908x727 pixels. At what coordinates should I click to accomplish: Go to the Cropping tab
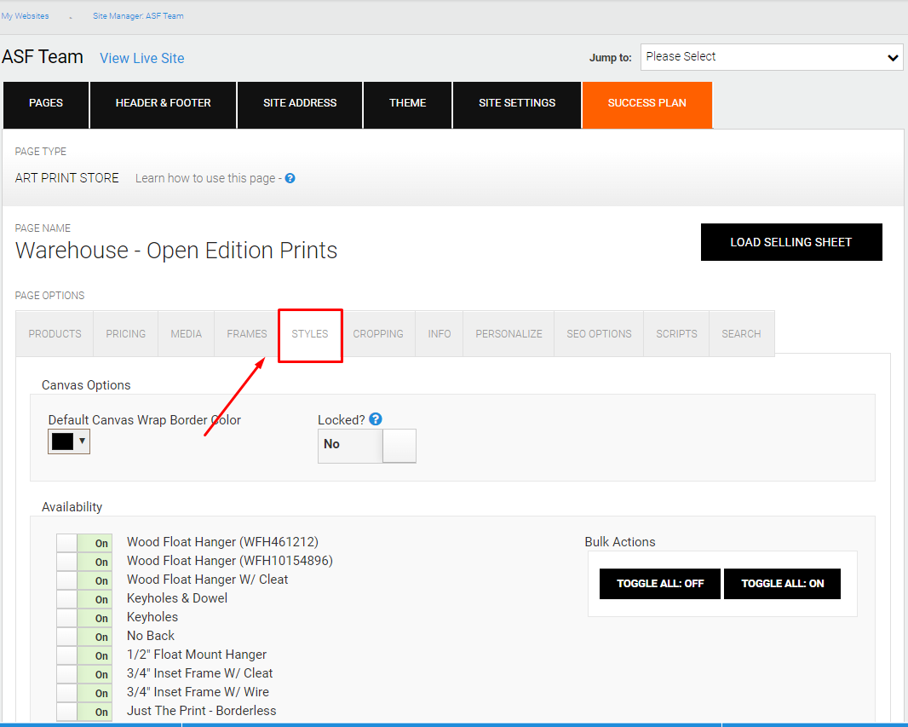coord(378,334)
